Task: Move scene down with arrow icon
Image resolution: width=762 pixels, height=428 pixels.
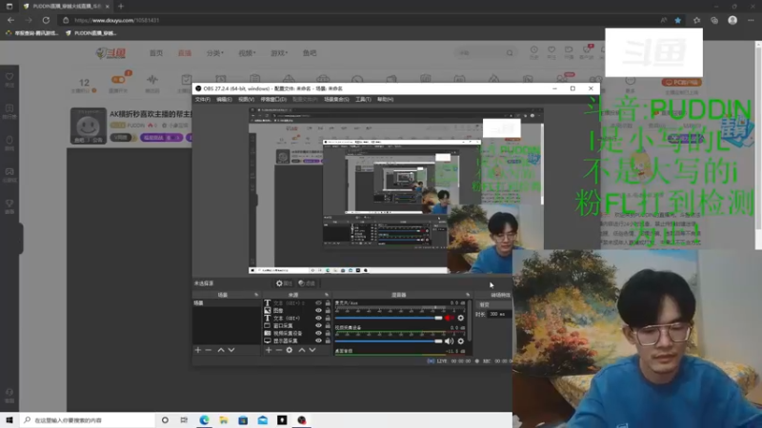Action: tap(231, 350)
